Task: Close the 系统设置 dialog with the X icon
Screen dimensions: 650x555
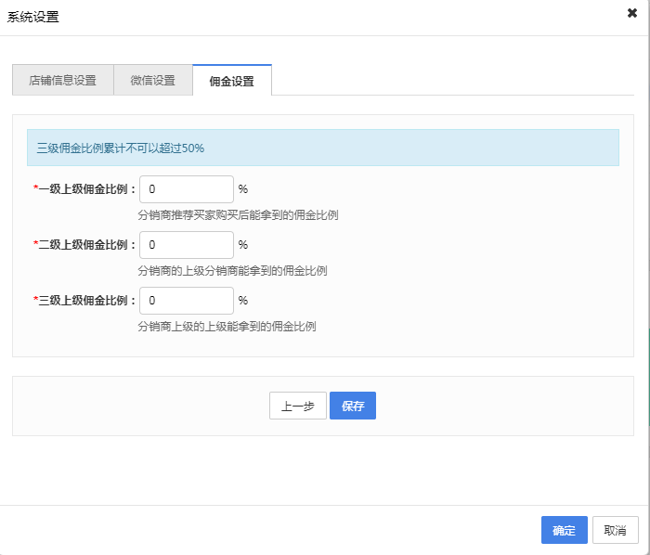Action: click(632, 13)
